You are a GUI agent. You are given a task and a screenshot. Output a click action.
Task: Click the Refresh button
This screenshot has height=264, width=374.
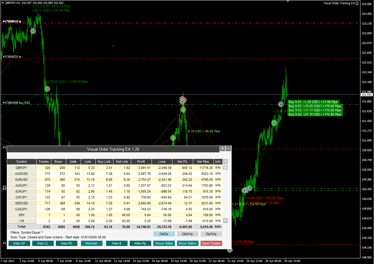click(91, 243)
